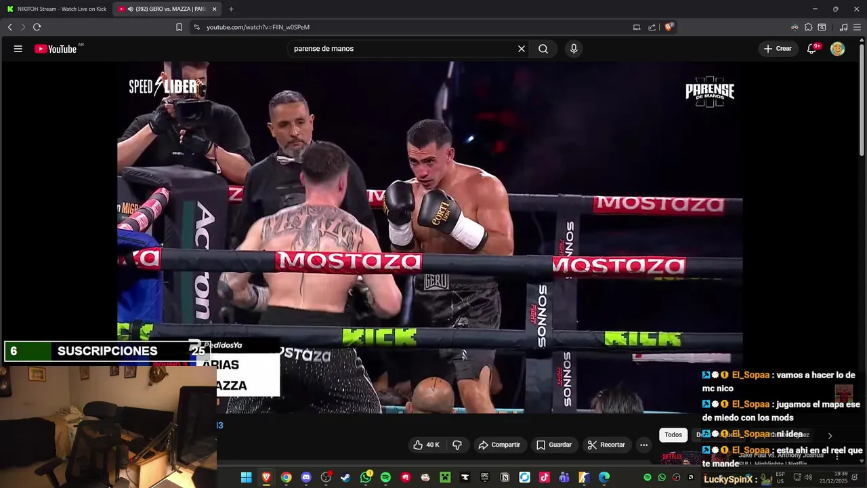The height and width of the screenshot is (488, 867).
Task: Open the Brave sidebar panel icon
Action: pos(822,27)
